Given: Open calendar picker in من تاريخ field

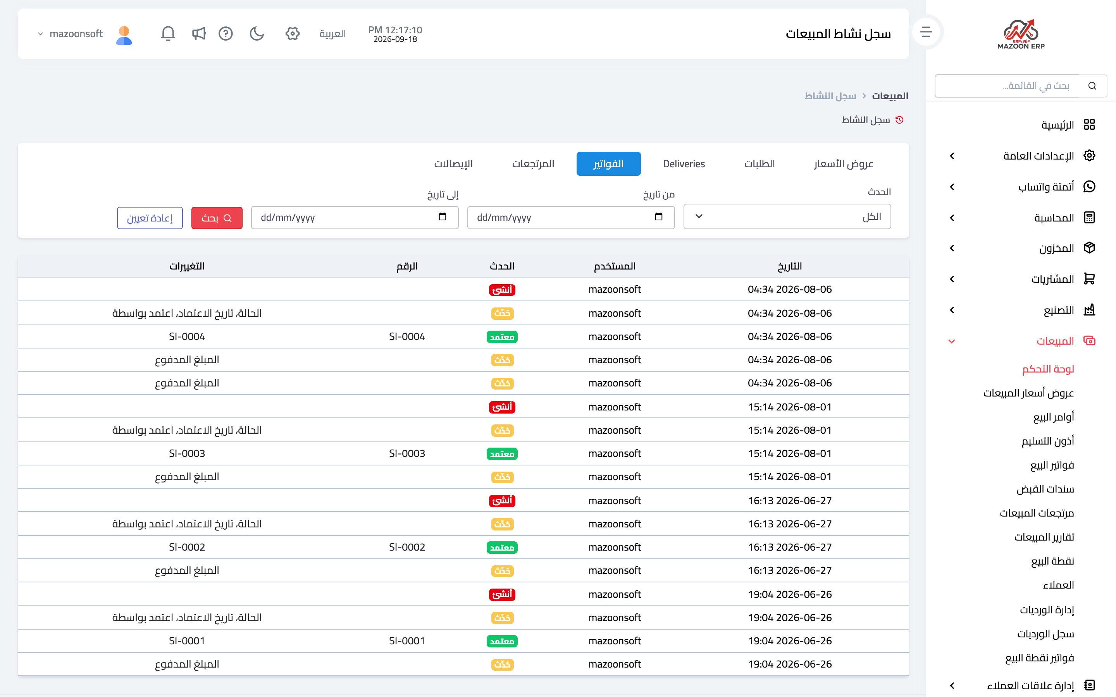Looking at the screenshot, I should pos(658,217).
